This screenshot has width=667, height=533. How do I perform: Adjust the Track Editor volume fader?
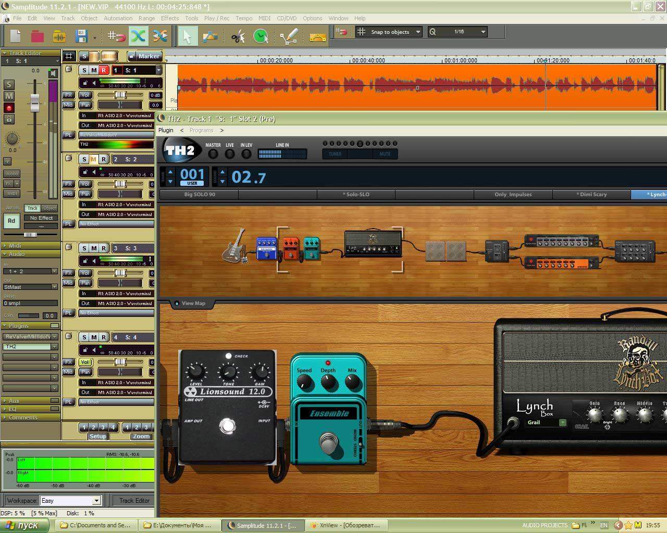point(35,102)
